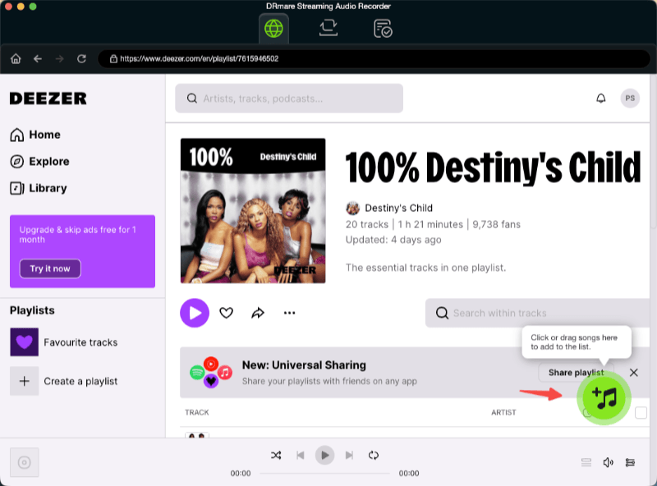Image resolution: width=657 pixels, height=486 pixels.
Task: Open Library in the Deezer sidebar
Action: coord(39,188)
